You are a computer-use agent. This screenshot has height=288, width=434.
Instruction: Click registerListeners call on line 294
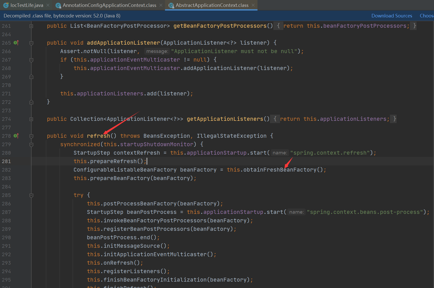point(132,271)
